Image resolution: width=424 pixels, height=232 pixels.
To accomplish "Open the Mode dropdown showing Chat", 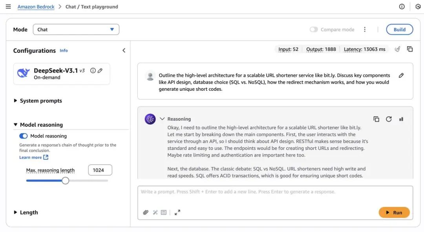I will pos(76,29).
